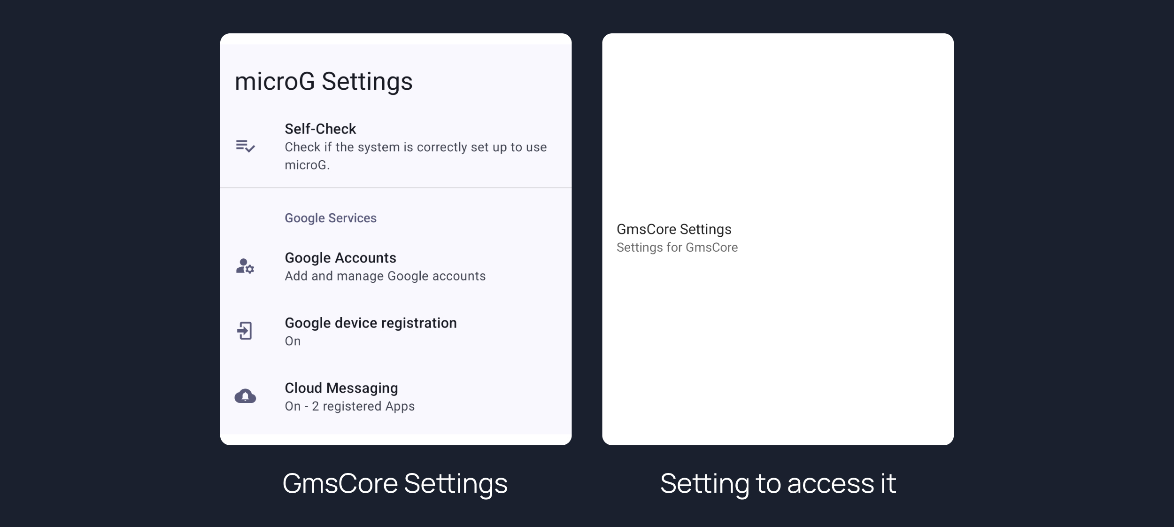Click the divider line below Self-Check
This screenshot has height=527, width=1174.
pyautogui.click(x=395, y=188)
